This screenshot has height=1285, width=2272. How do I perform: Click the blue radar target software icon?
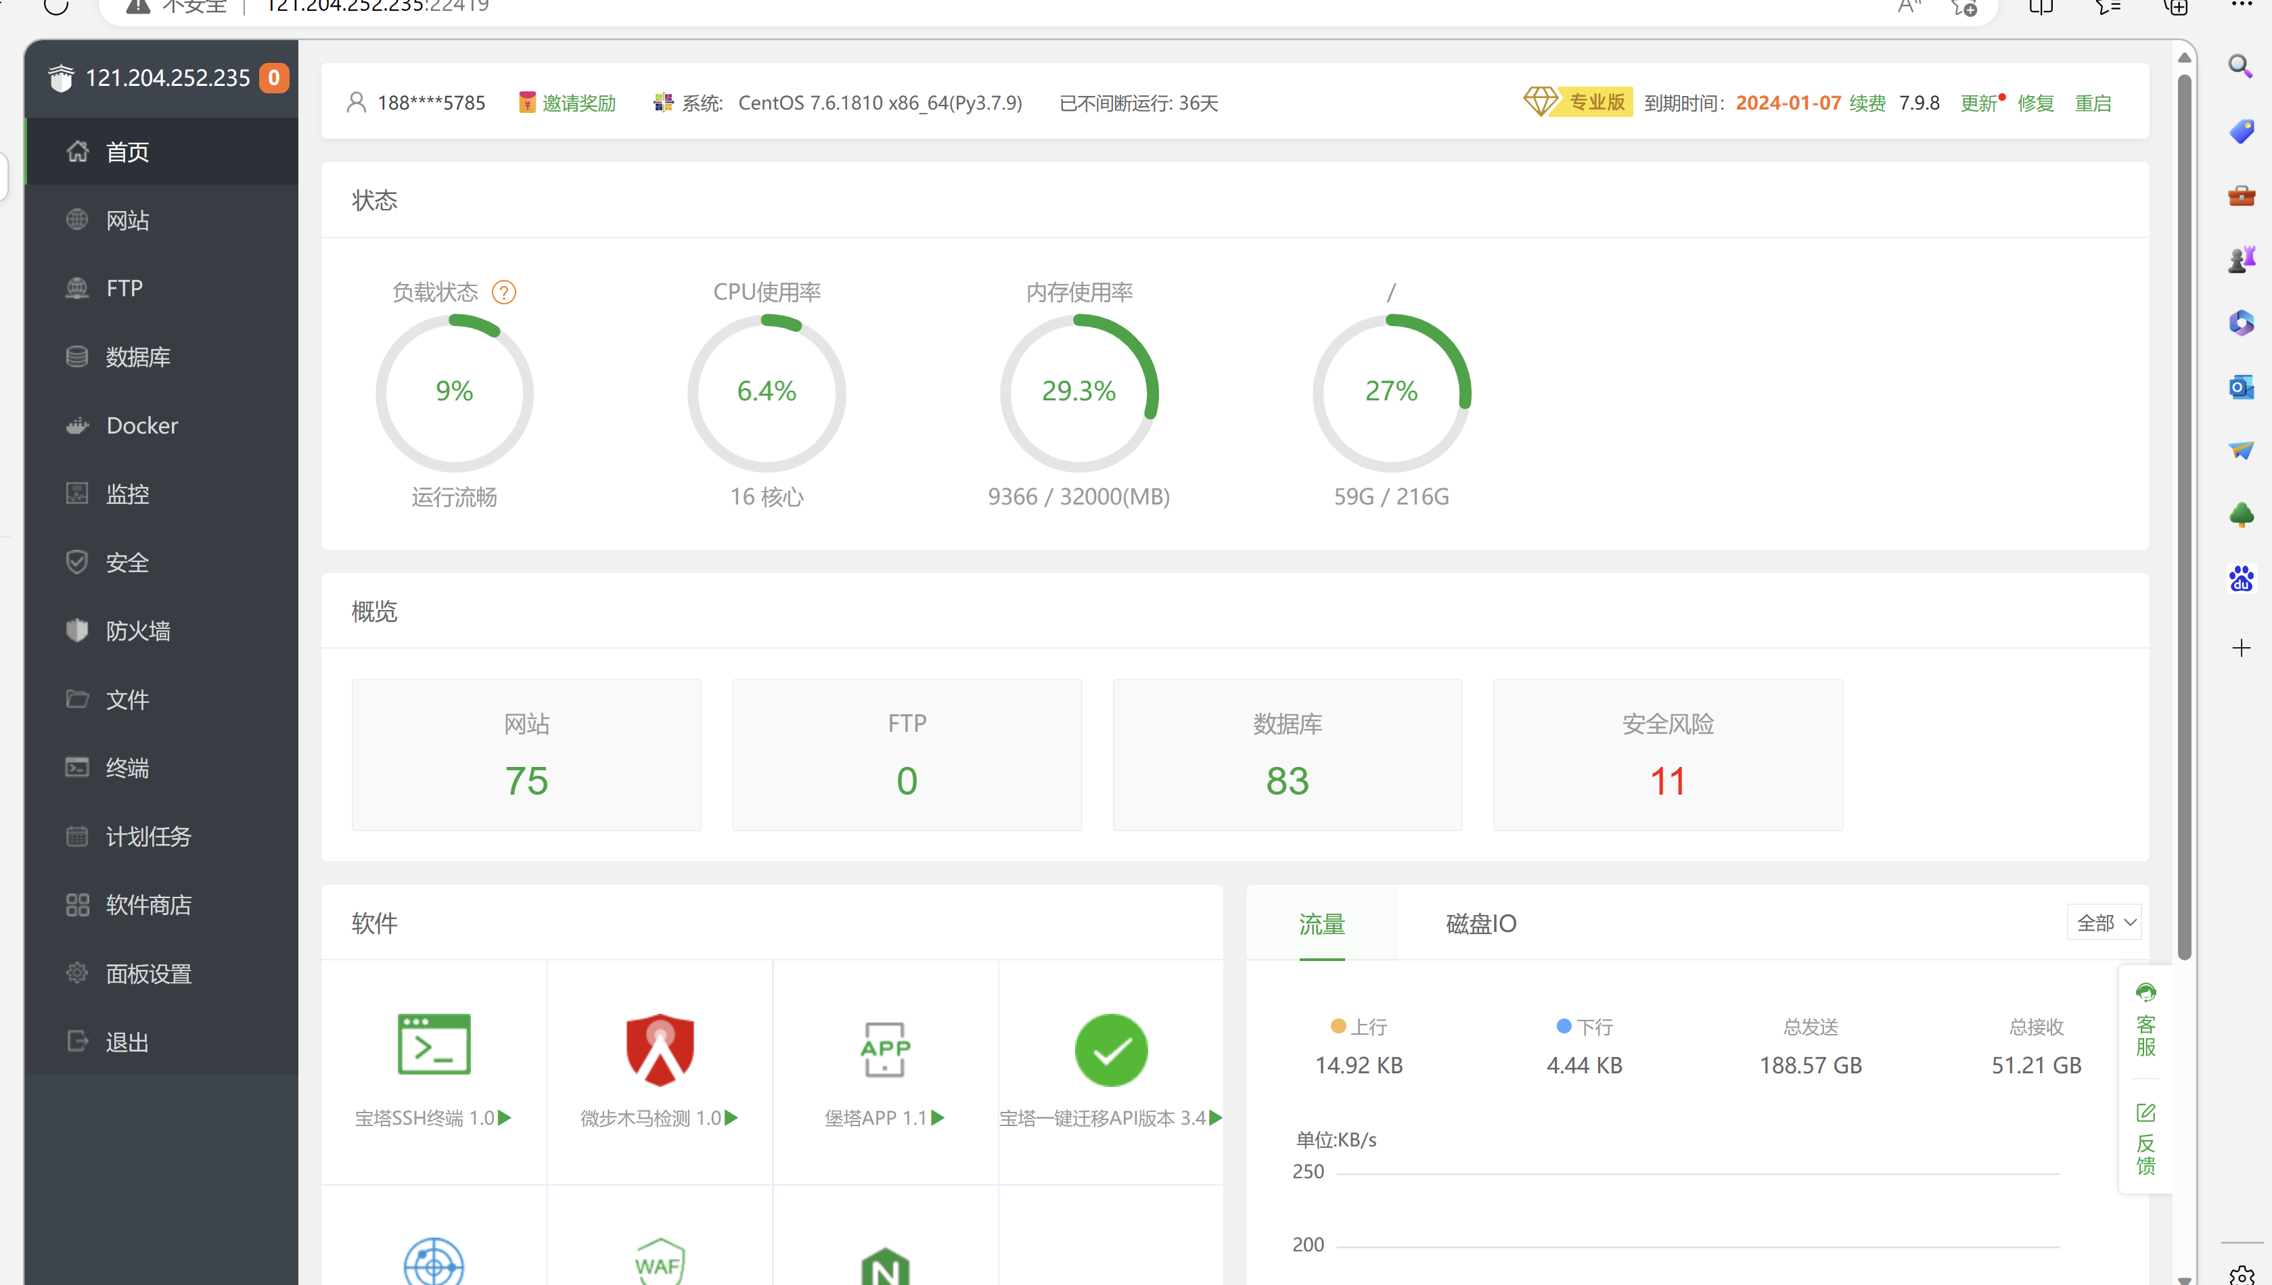tap(434, 1262)
